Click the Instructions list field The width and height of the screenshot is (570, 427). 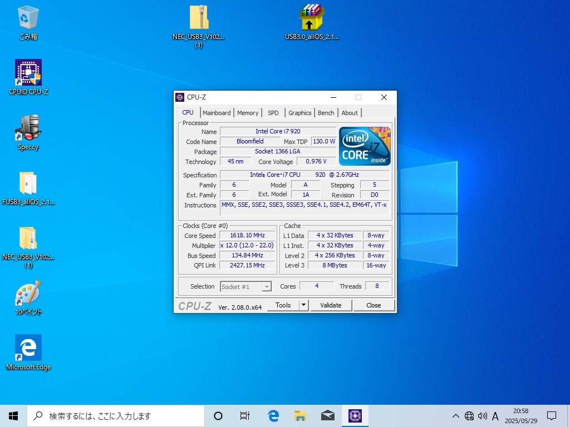[x=304, y=208]
